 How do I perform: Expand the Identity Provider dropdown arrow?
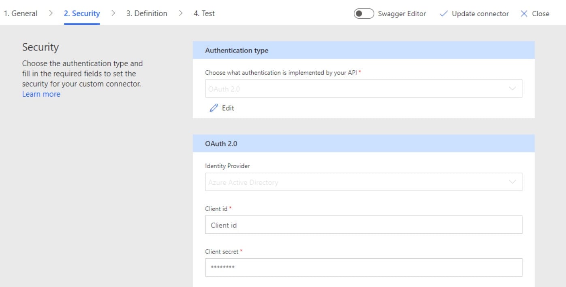tap(513, 182)
